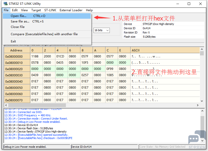
Task: Click log line 'SWD Frequency = 480 KHz.'
Action: tap(28, 115)
